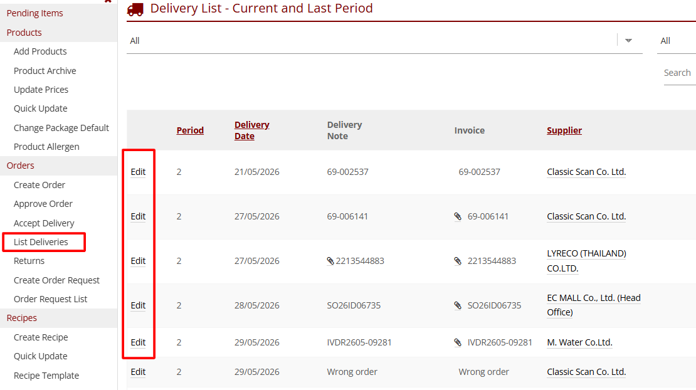Screen dimensions: 696x390
Task: Sort the list by Supplier header
Action: pos(564,130)
